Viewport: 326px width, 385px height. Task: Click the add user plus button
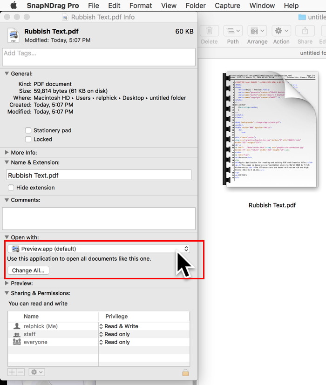pos(12,372)
